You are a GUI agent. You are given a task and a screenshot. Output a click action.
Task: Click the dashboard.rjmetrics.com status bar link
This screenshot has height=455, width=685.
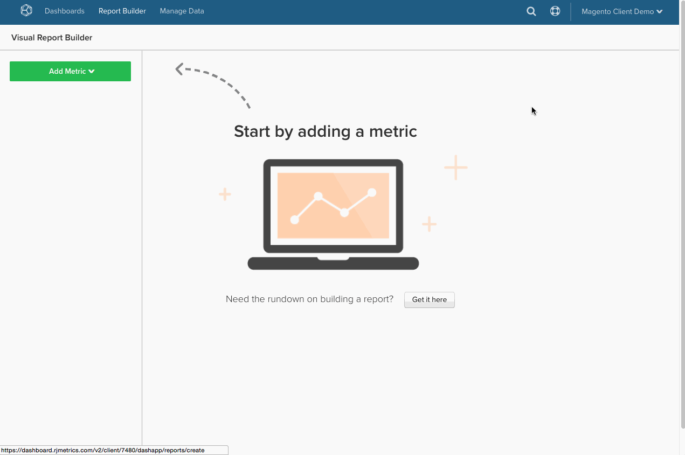102,450
